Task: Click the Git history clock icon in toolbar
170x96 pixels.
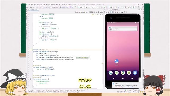Action: (x=126, y=7)
